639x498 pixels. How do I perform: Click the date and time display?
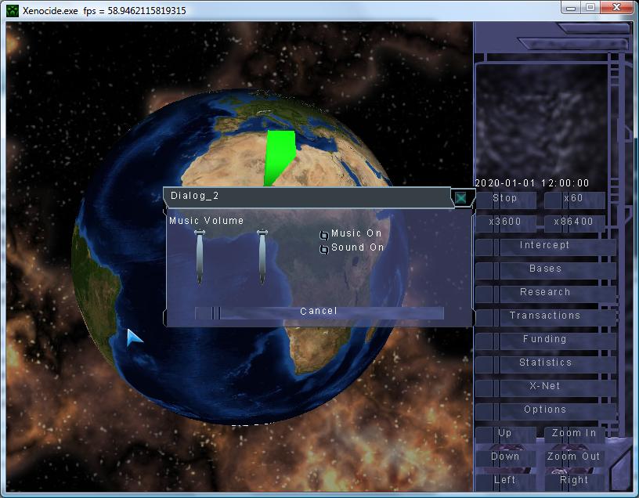pos(532,183)
